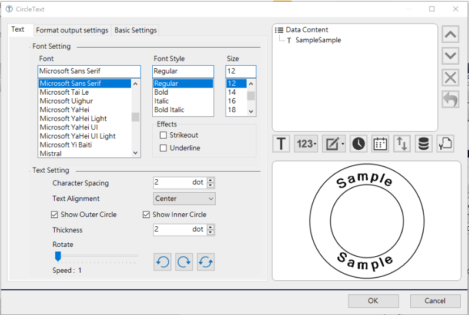Click the circular text preview image
Image resolution: width=469 pixels, height=315 pixels.
[x=367, y=221]
